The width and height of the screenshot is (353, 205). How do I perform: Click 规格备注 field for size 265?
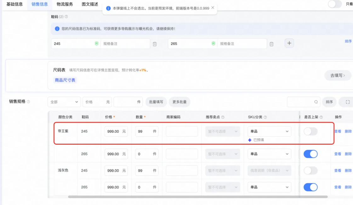pos(242,44)
